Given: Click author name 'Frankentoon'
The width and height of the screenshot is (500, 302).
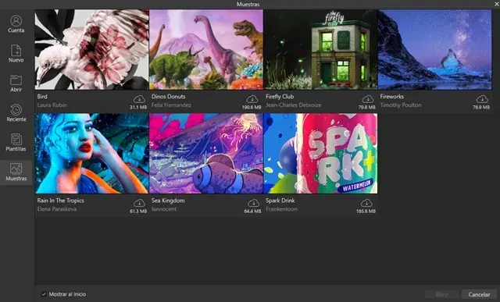Looking at the screenshot, I should [x=281, y=209].
